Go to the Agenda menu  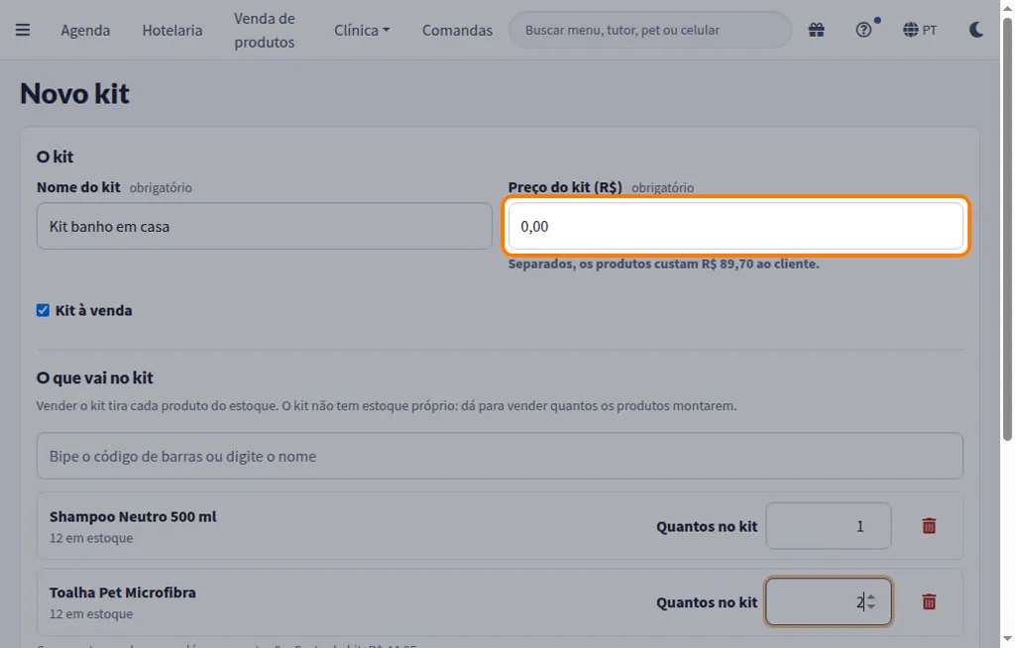coord(85,30)
